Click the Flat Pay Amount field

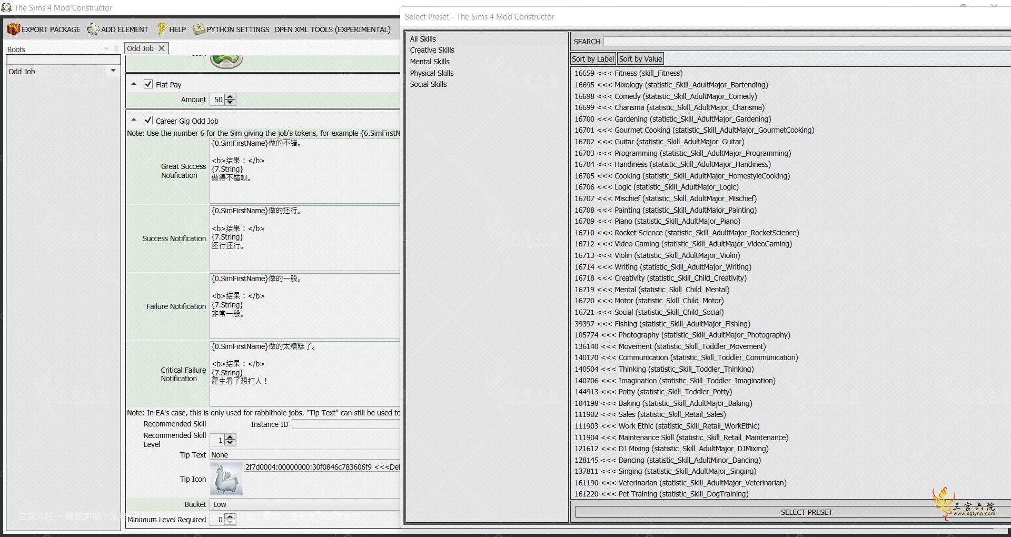[217, 100]
